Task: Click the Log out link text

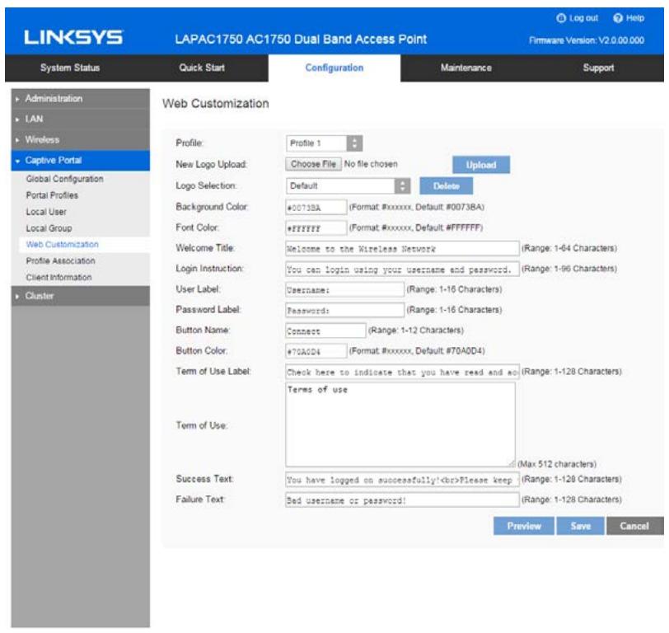Action: [x=583, y=18]
